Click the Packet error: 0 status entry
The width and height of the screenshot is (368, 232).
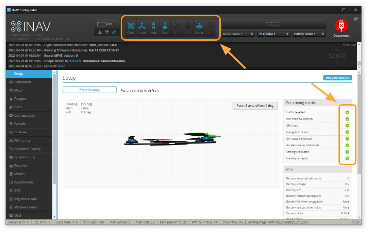pos(19,222)
